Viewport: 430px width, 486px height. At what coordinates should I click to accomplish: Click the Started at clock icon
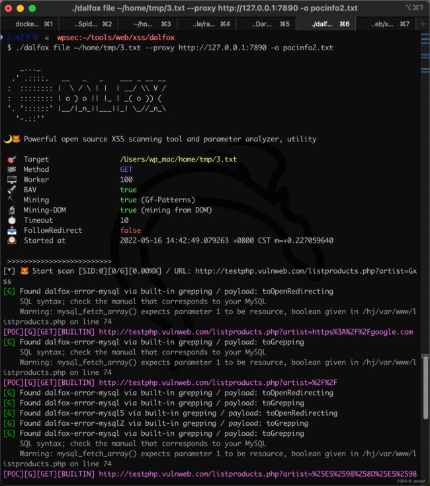[12, 241]
